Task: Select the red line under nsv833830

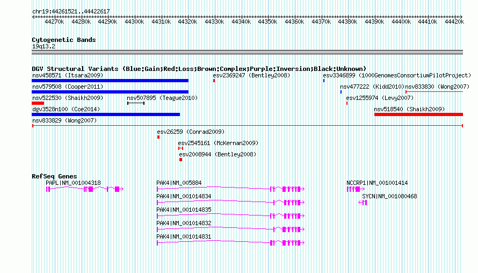Action: coord(434,92)
